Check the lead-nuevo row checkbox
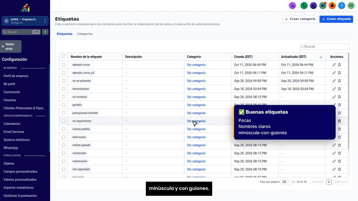Image resolution: width=358 pixels, height=201 pixels. [63, 137]
